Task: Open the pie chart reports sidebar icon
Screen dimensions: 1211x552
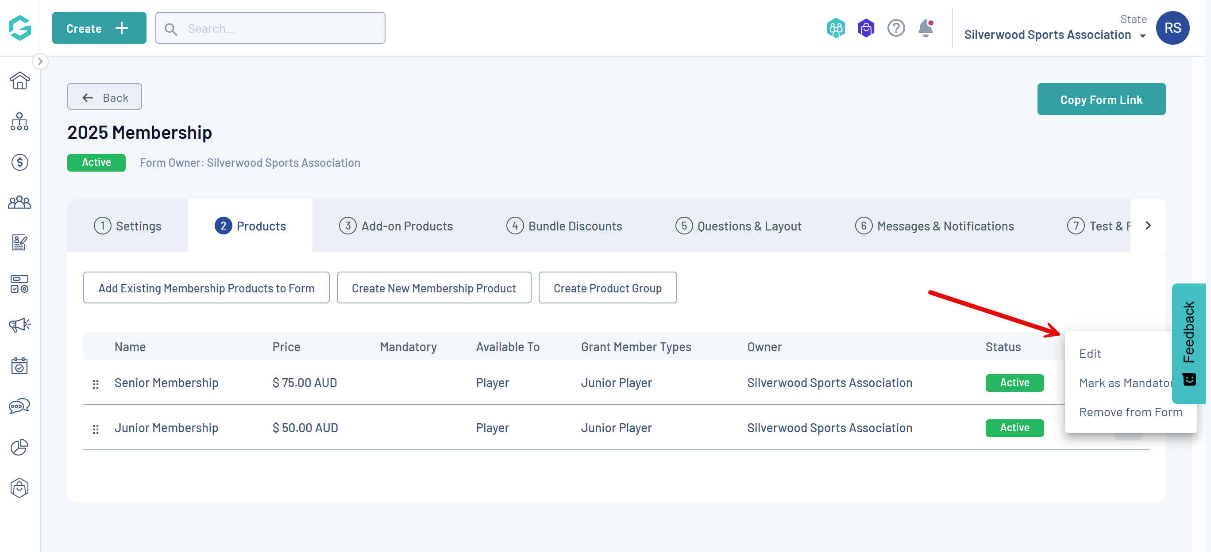Action: pyautogui.click(x=19, y=447)
